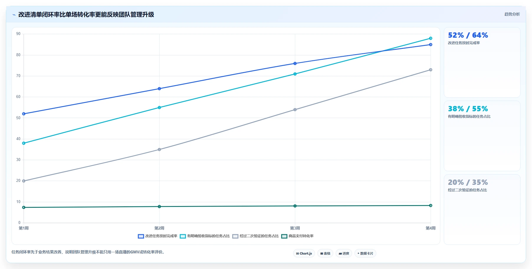Click the 第4周 point on the cyan 有明确验收指标 line
Viewport: 532px width, 269px height.
[x=431, y=38]
